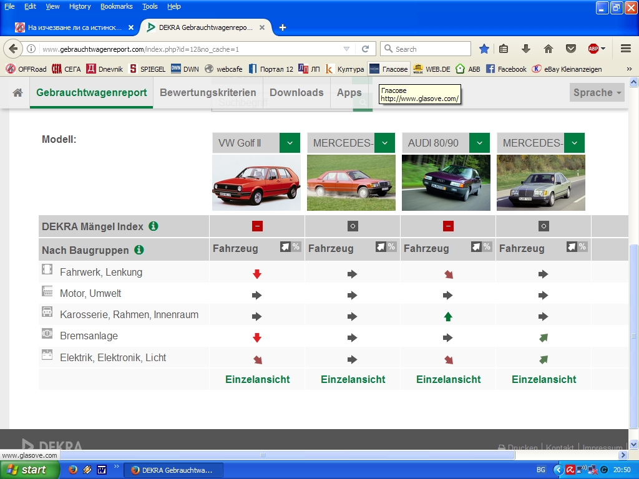Click the Search input field
The image size is (639, 479).
pos(426,49)
